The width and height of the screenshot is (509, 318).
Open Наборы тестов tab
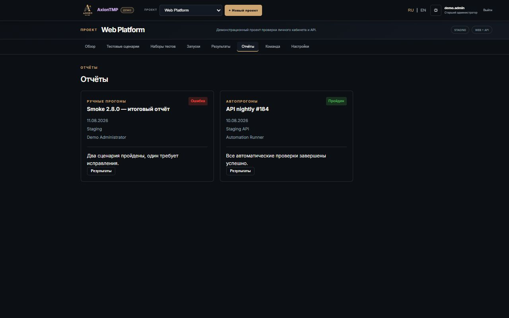[x=163, y=47]
